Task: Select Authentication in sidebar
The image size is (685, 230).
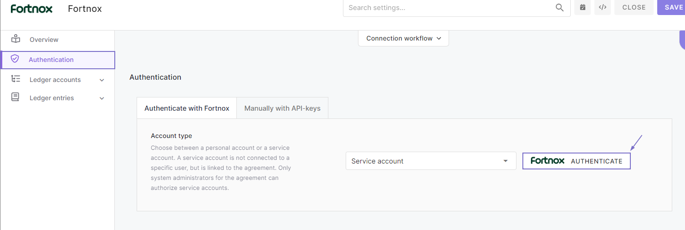Action: coord(57,60)
